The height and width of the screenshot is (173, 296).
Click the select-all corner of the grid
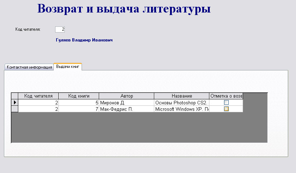15,96
